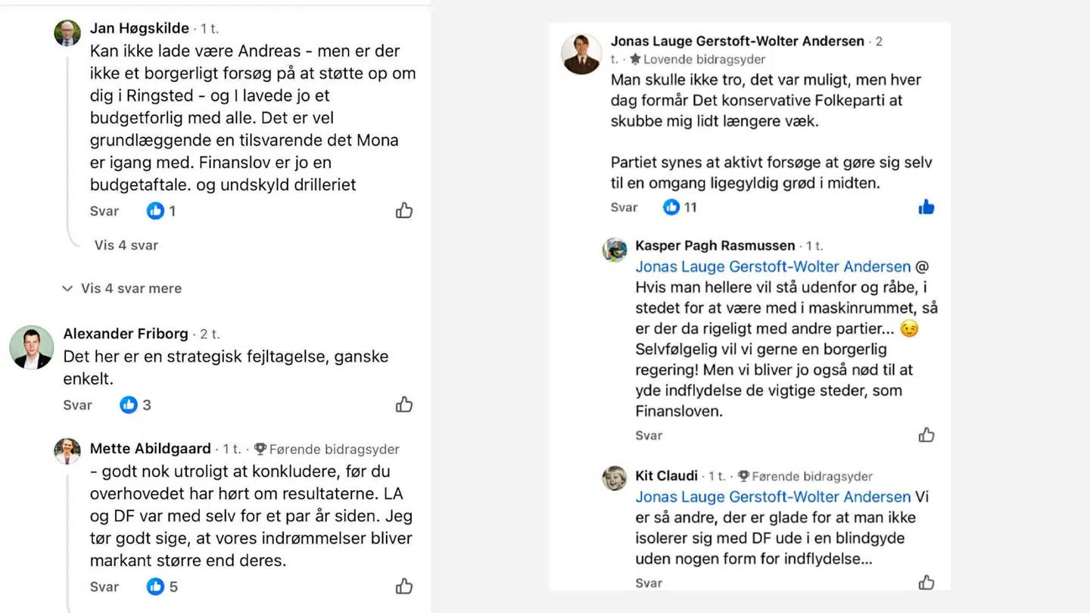Click the thumbs-up icon on Kit Claudi's reply

[926, 583]
